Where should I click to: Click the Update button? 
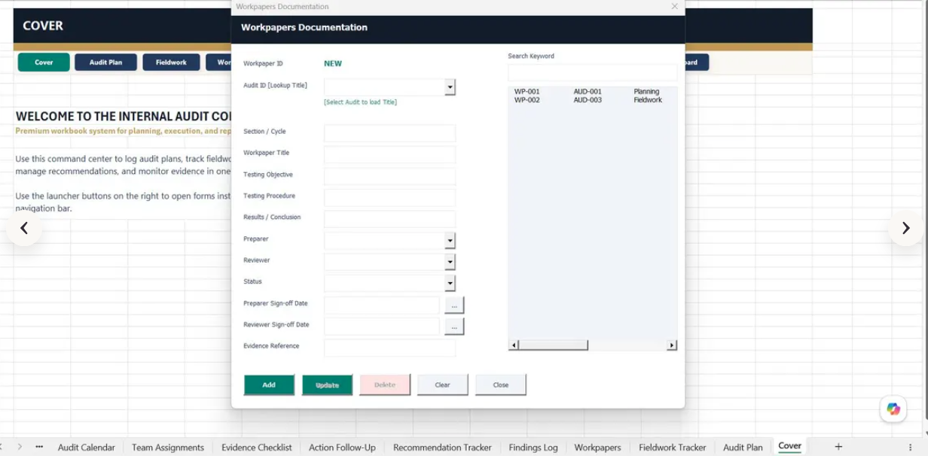(327, 385)
